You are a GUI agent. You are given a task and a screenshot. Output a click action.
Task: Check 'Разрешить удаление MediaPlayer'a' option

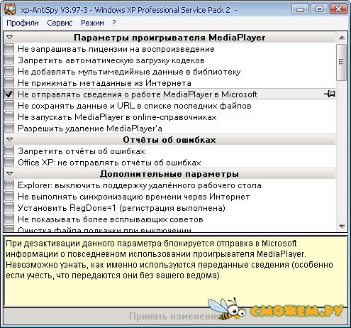pyautogui.click(x=9, y=128)
